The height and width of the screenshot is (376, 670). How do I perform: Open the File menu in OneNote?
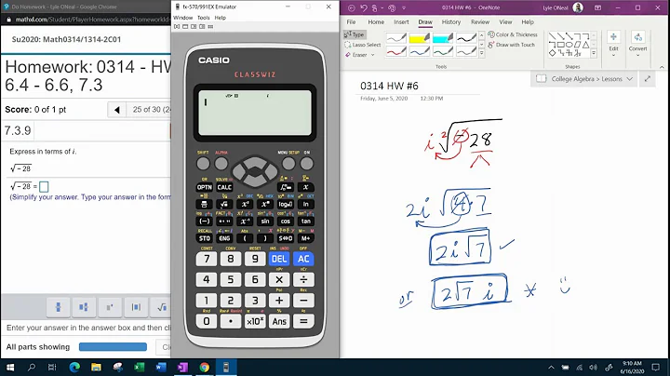(x=351, y=21)
